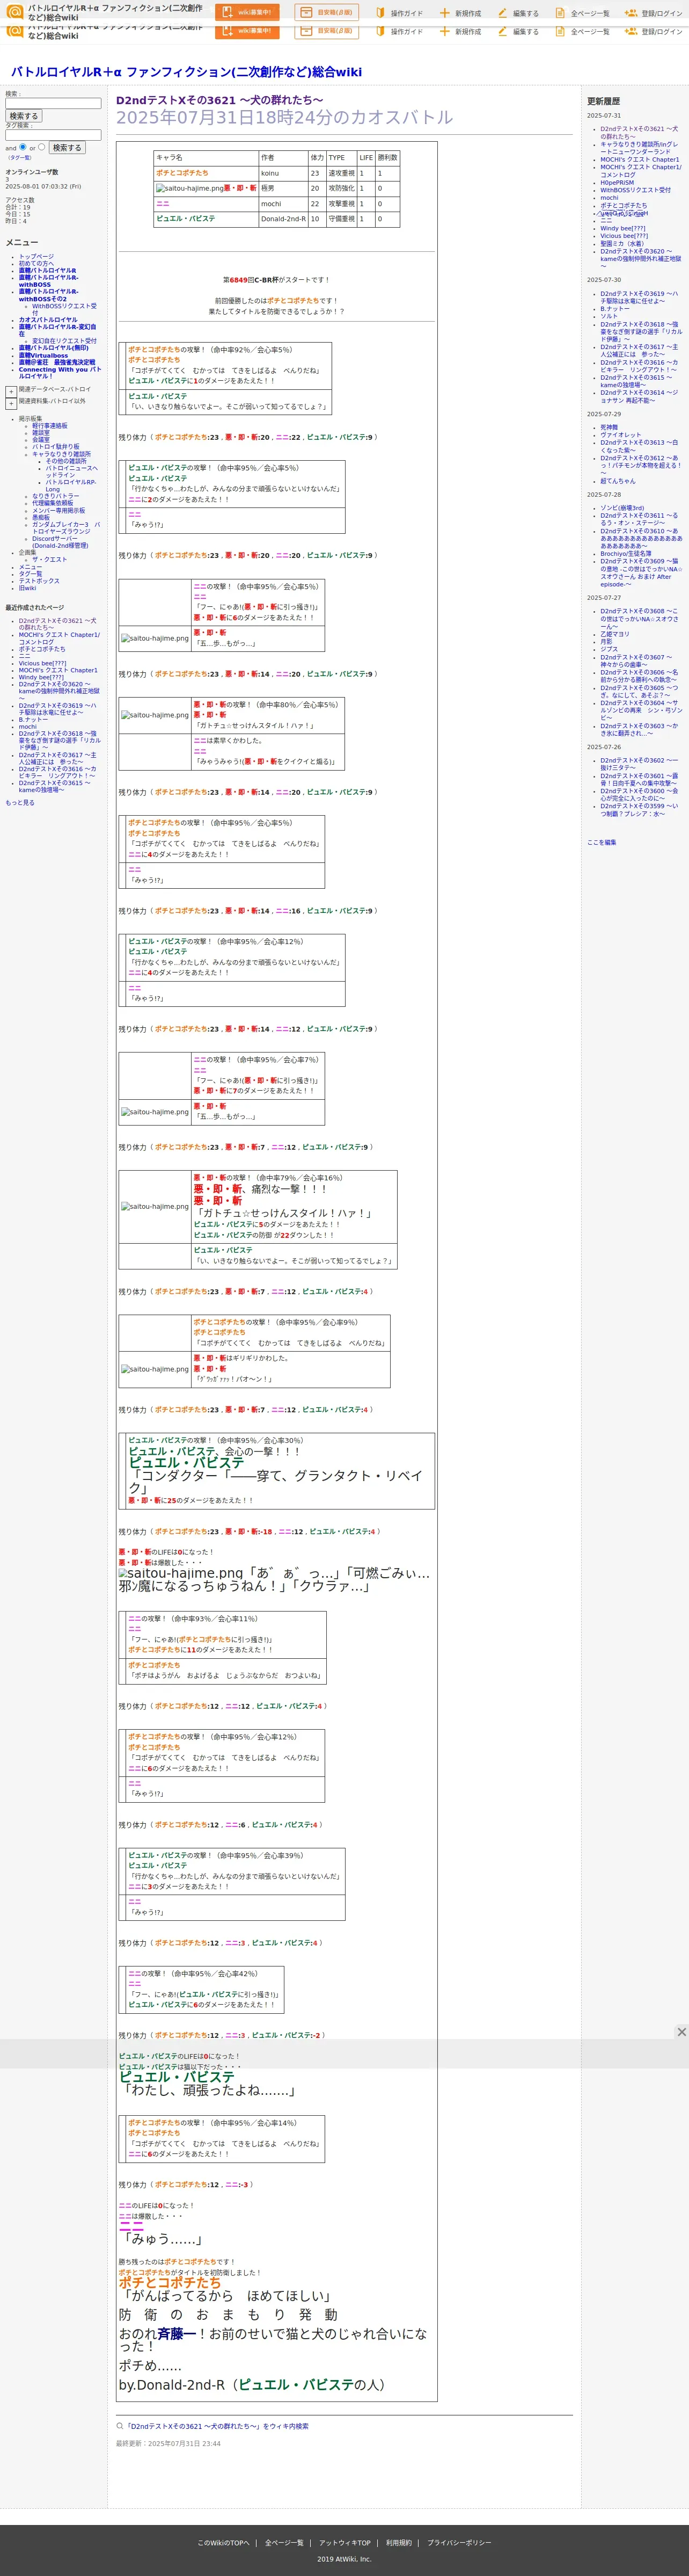Click 検索する button next to the or radio
Image resolution: width=689 pixels, height=2576 pixels.
[x=67, y=147]
